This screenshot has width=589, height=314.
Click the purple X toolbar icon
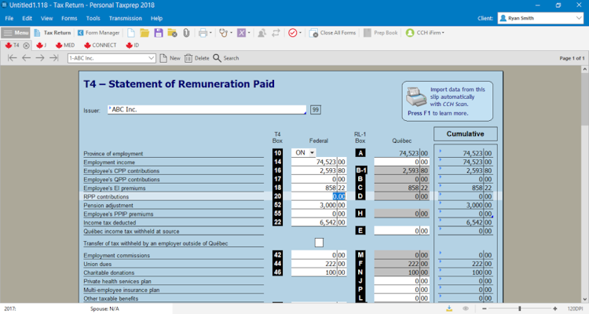point(241,33)
